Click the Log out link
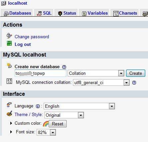Image resolution: width=148 pixels, height=142 pixels. pyautogui.click(x=23, y=44)
